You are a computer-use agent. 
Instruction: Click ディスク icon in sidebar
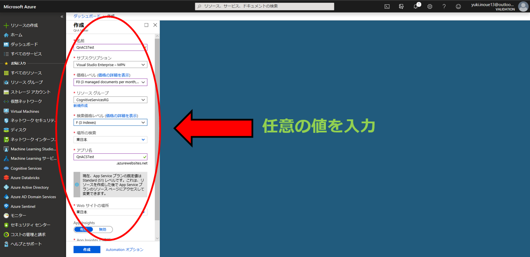[x=6, y=130]
